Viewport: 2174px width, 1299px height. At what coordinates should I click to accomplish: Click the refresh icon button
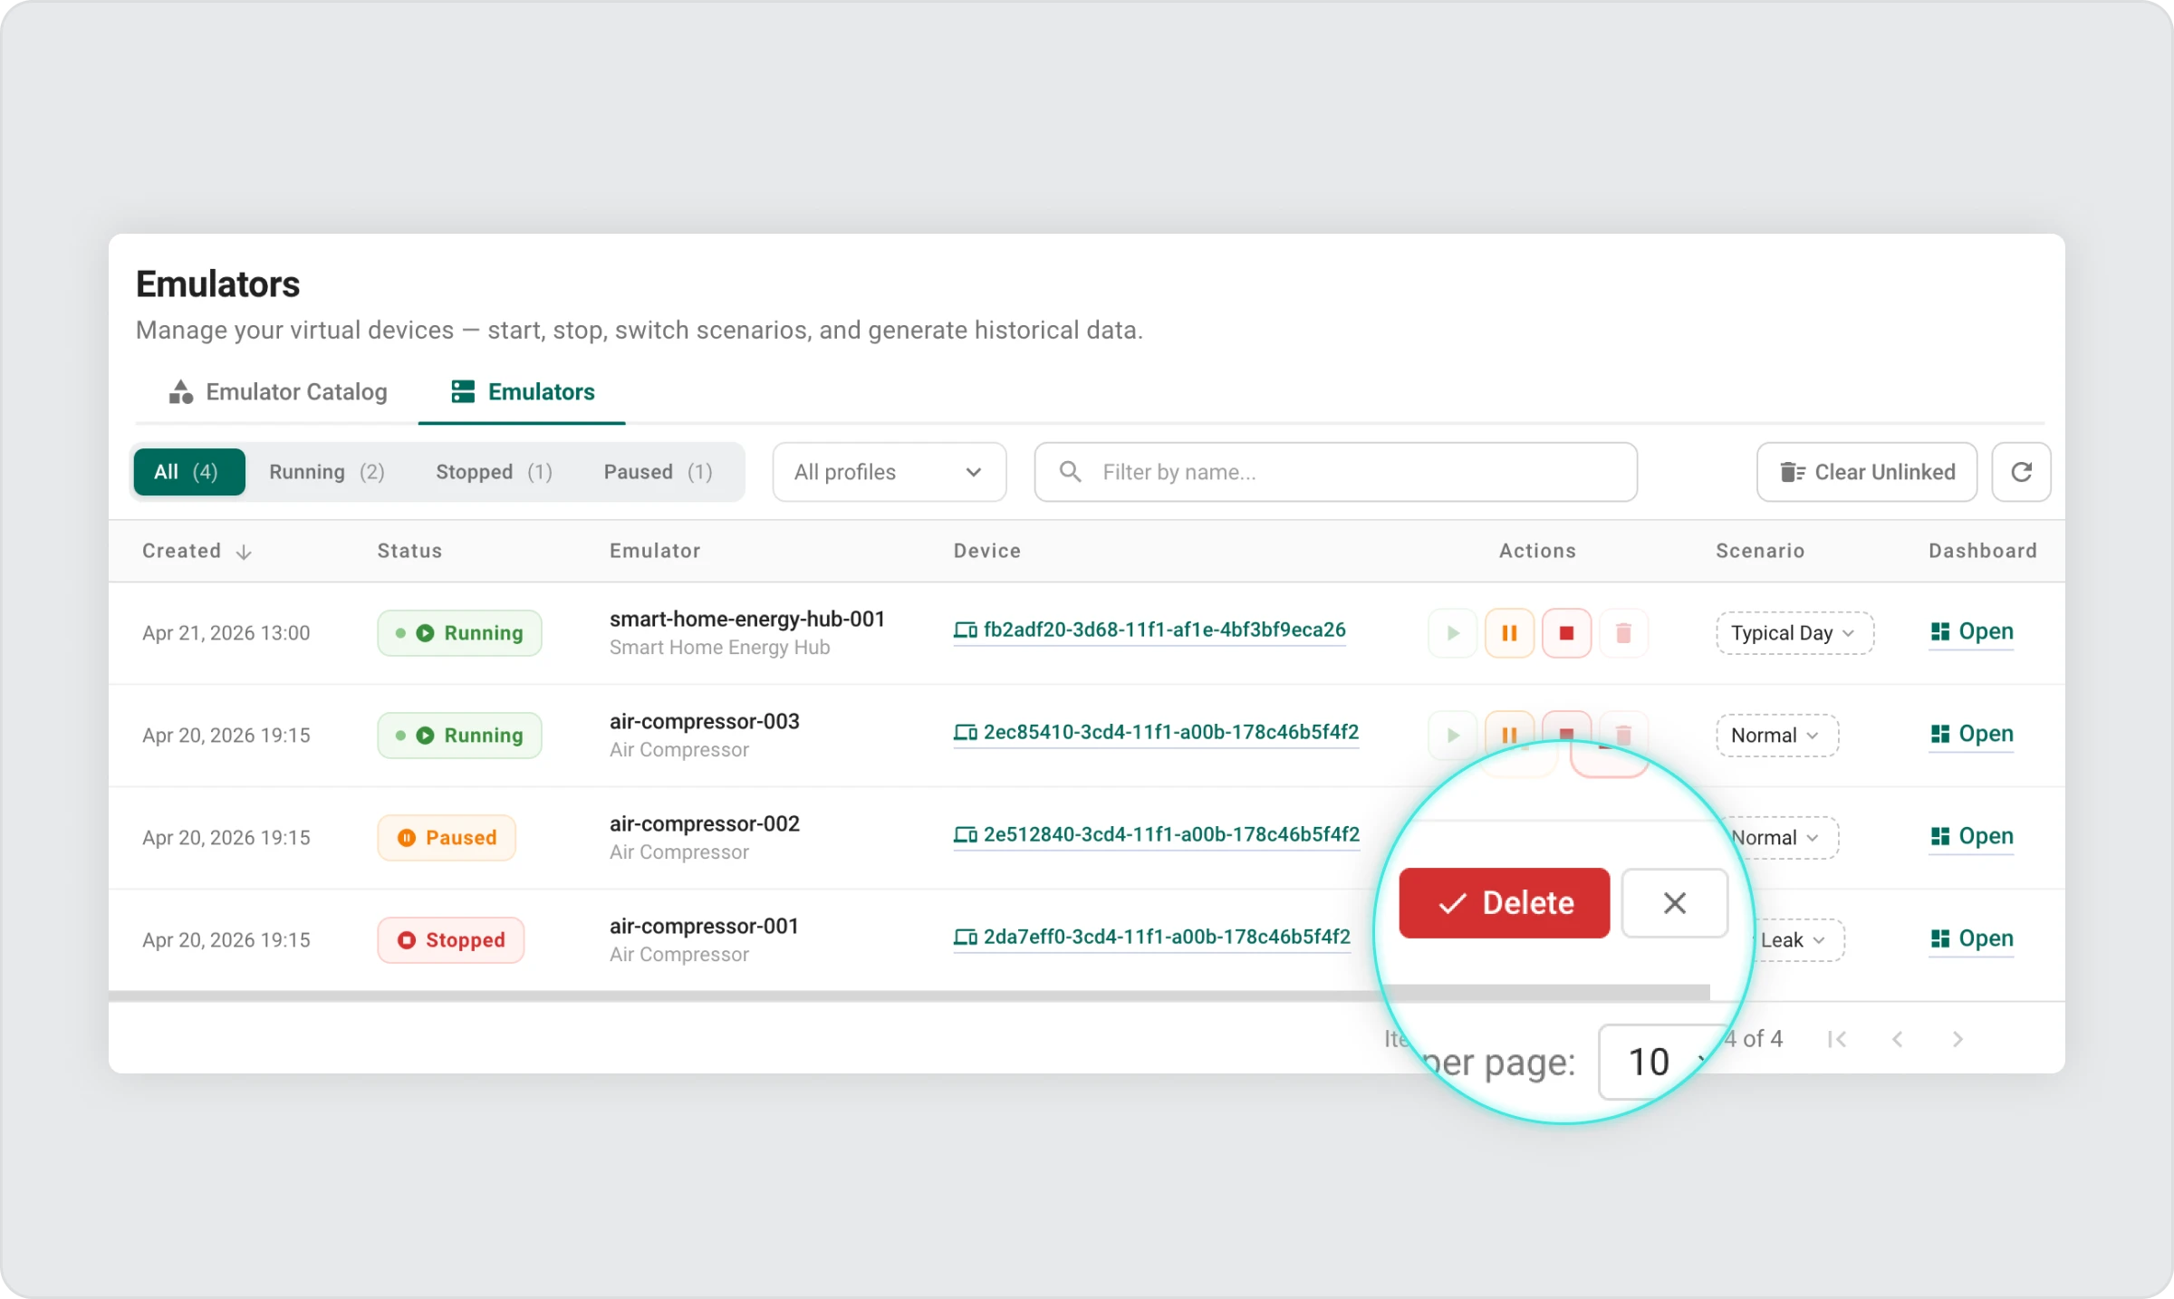click(2021, 472)
